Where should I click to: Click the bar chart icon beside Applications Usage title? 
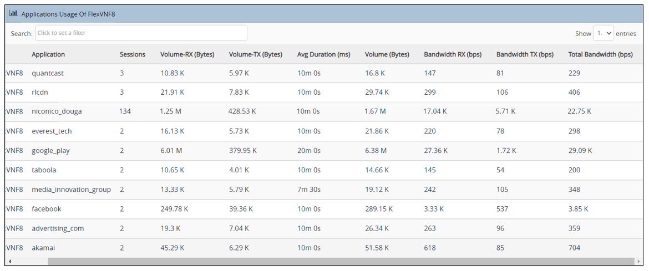click(13, 13)
